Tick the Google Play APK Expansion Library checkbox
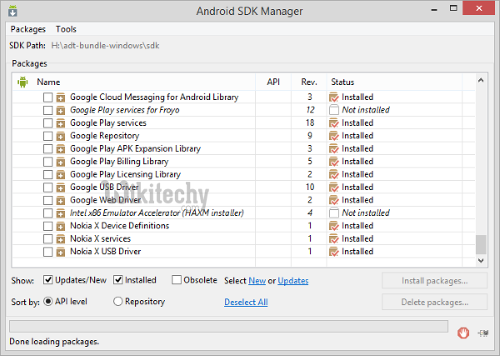Screen dimensions: 500x356 pos(47,149)
